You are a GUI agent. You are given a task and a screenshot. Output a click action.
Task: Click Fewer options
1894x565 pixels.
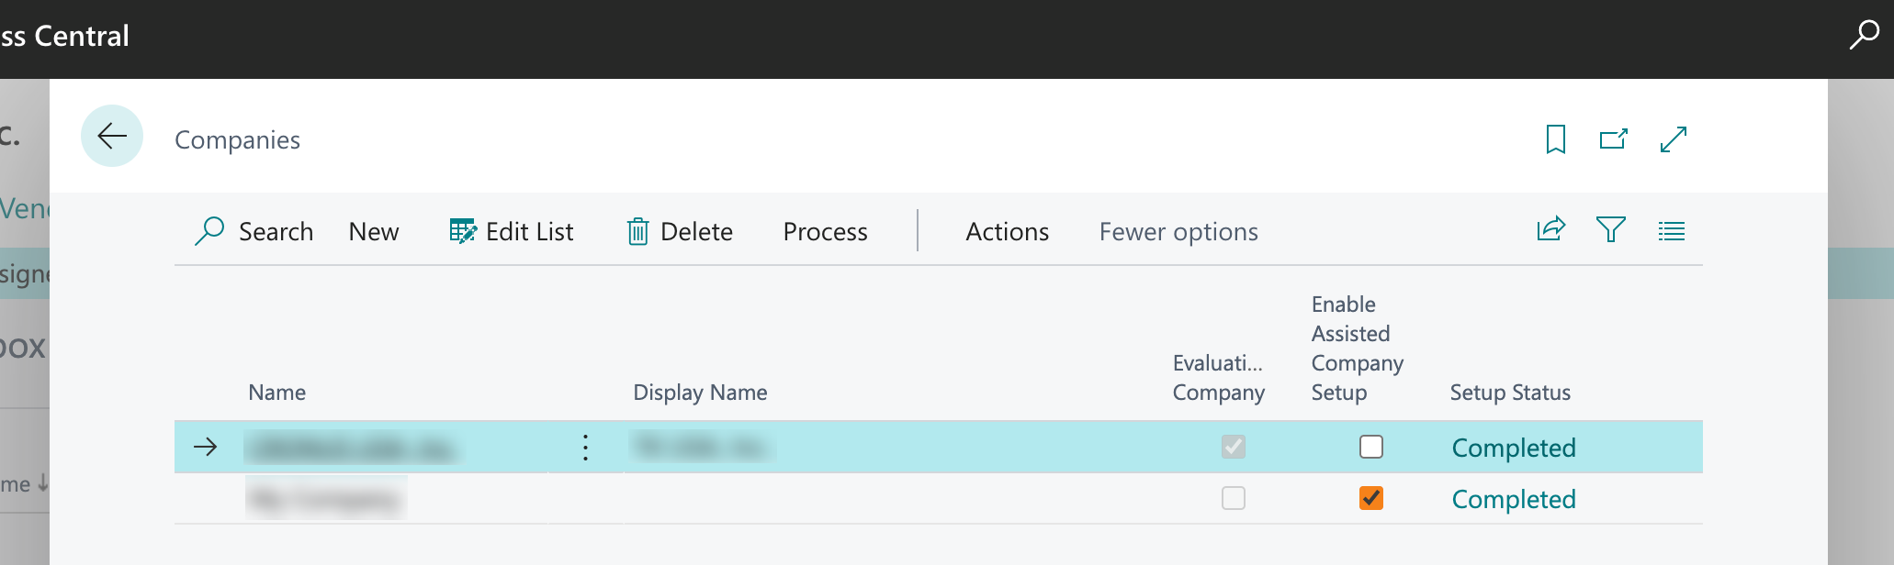tap(1178, 231)
